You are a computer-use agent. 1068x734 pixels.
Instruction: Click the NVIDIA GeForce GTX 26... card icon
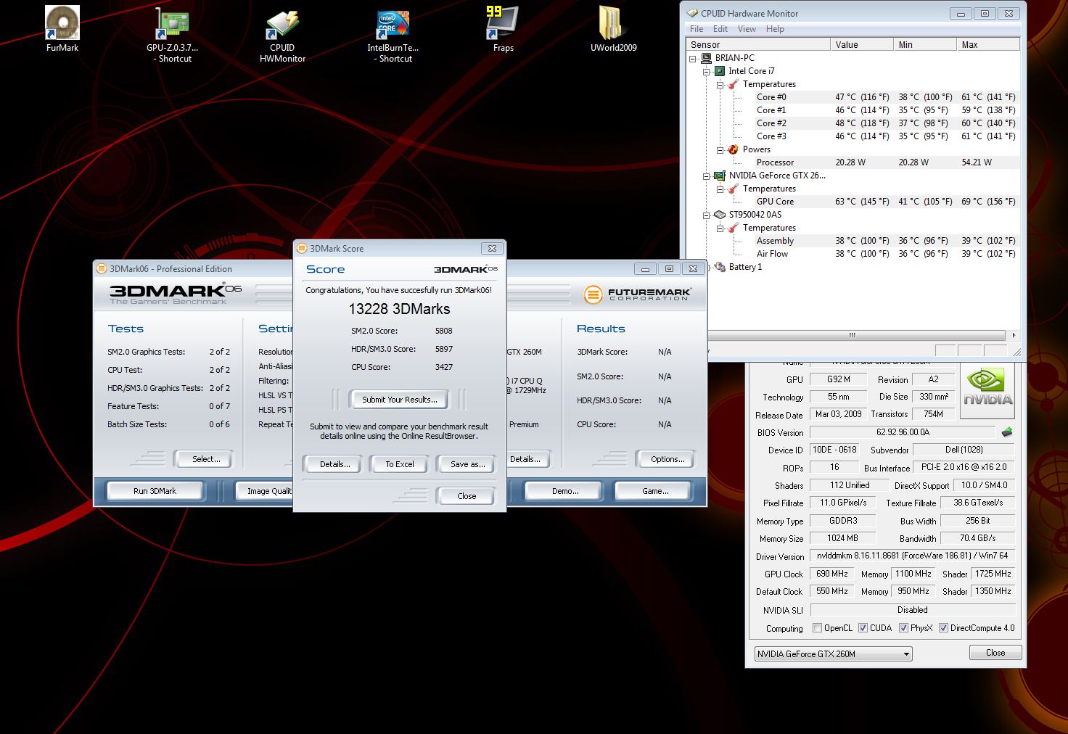point(720,176)
